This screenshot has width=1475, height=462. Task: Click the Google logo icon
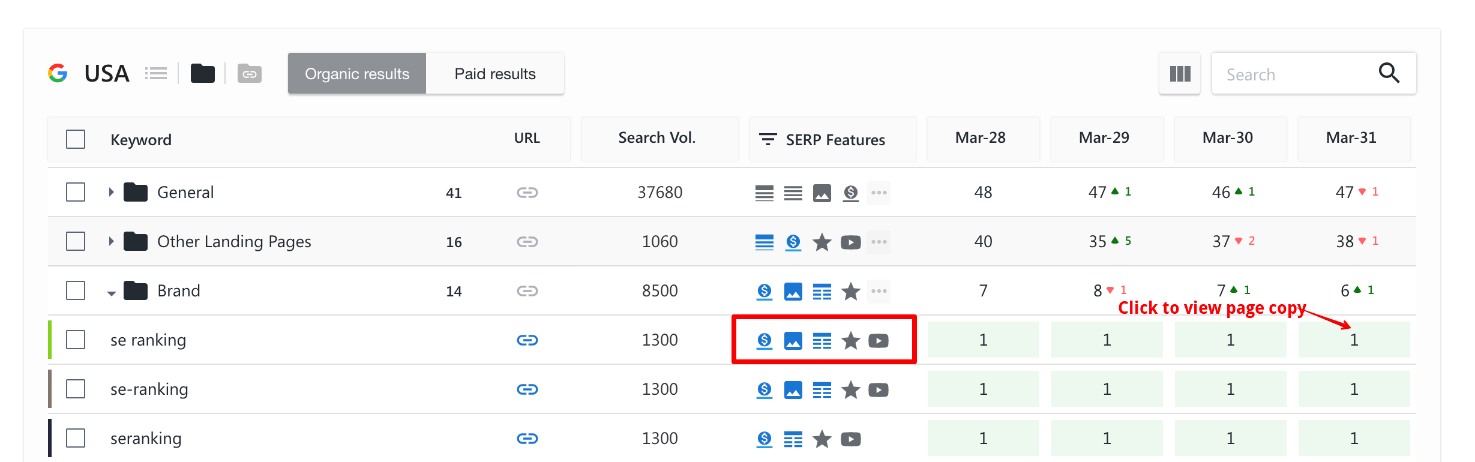(58, 73)
